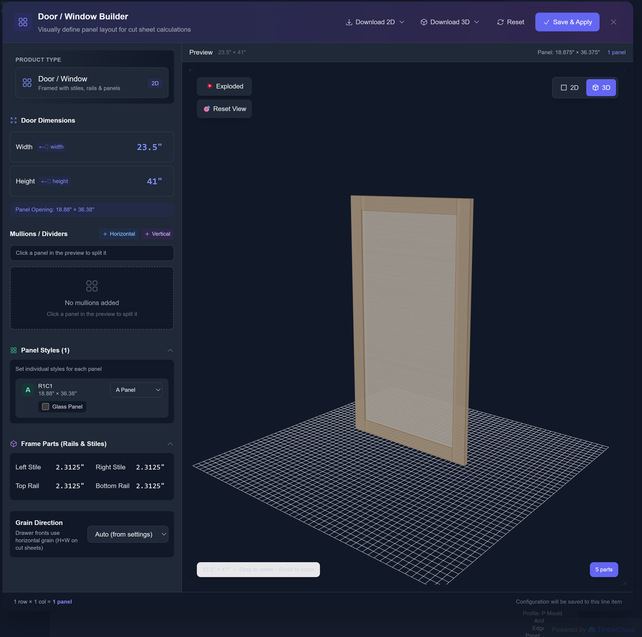The height and width of the screenshot is (637, 642).
Task: Click the download icon beside Download 2D
Action: [x=349, y=22]
